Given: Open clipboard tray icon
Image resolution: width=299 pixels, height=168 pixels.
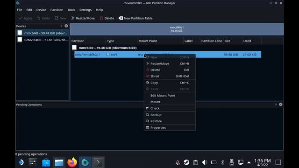Looking at the screenshot, I should 195,162.
